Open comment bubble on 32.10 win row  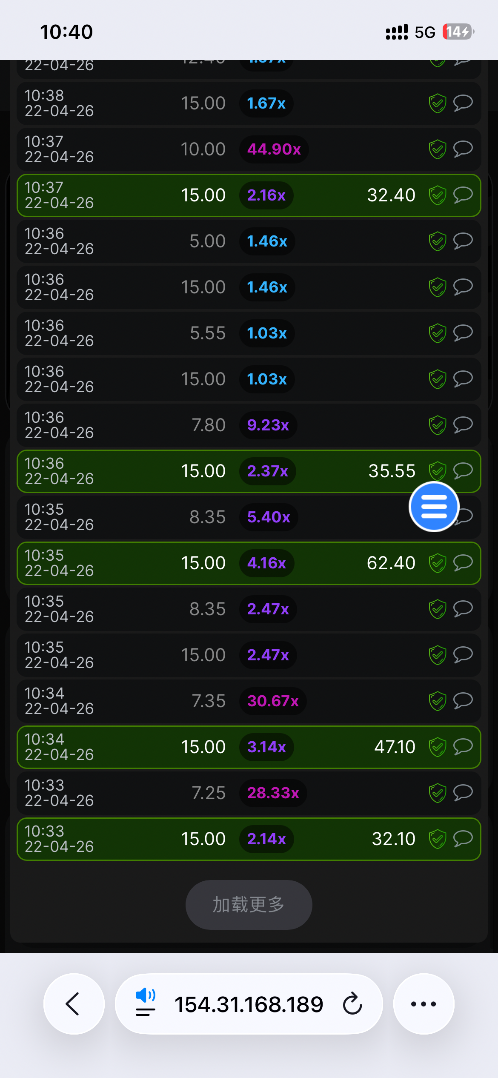pyautogui.click(x=463, y=839)
